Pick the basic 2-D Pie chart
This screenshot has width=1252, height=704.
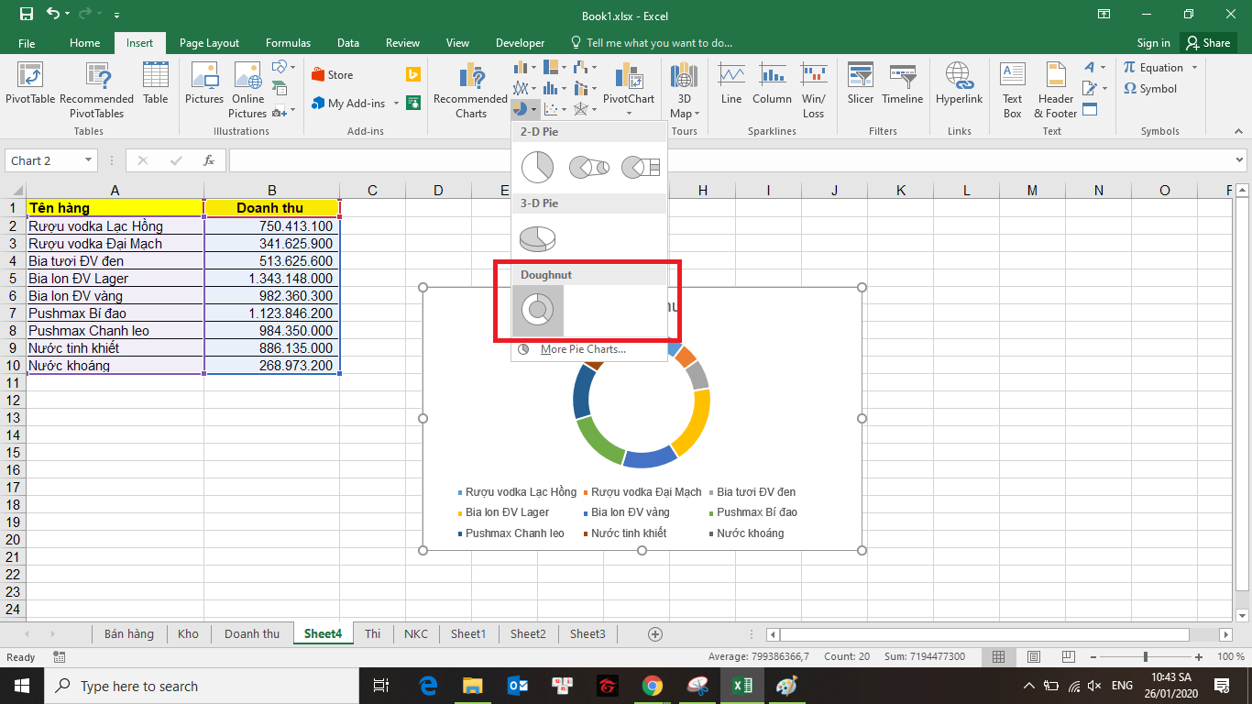pos(537,167)
